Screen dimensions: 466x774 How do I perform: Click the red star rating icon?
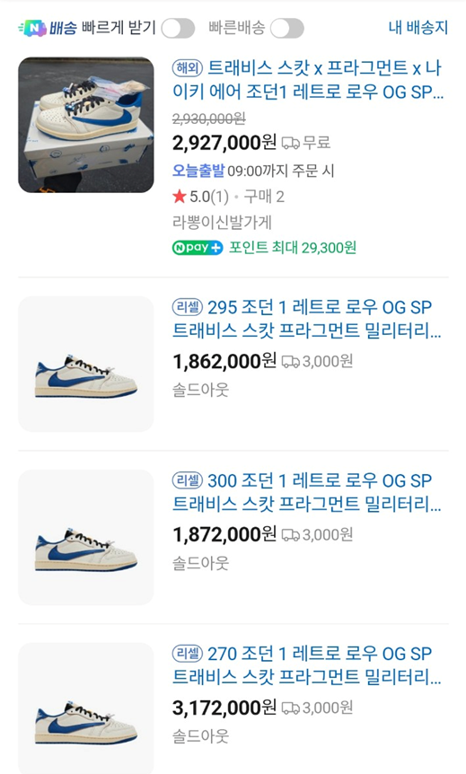click(x=180, y=197)
